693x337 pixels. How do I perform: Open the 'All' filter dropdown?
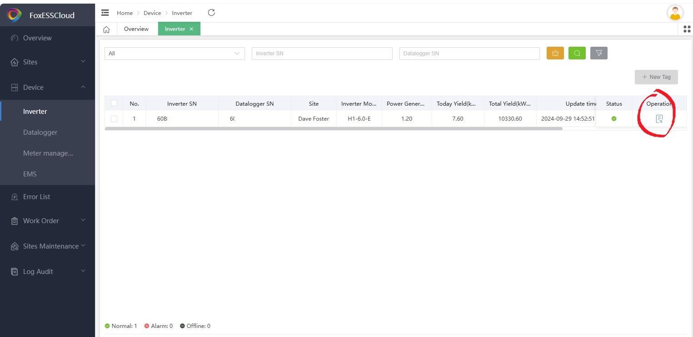tap(174, 54)
